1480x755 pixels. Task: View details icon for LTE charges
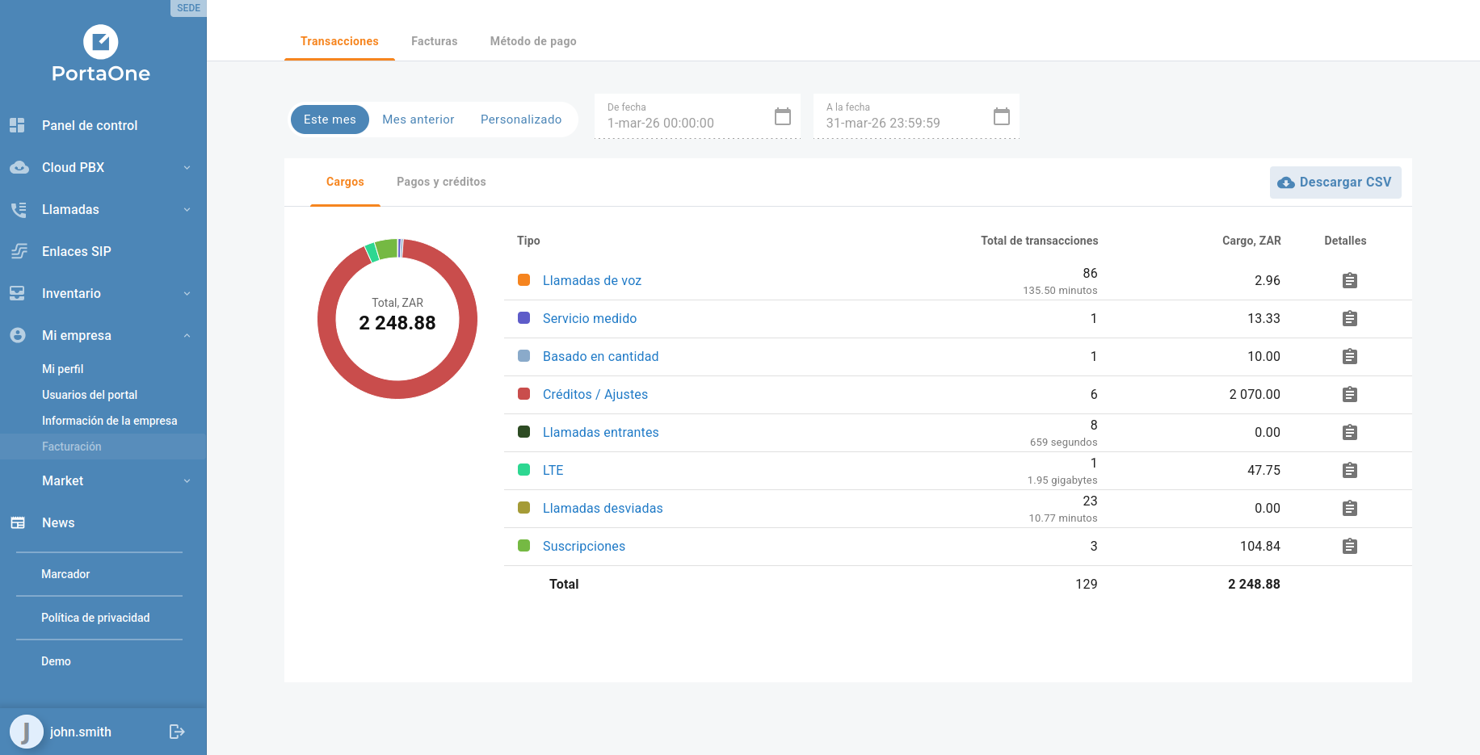[x=1349, y=471]
